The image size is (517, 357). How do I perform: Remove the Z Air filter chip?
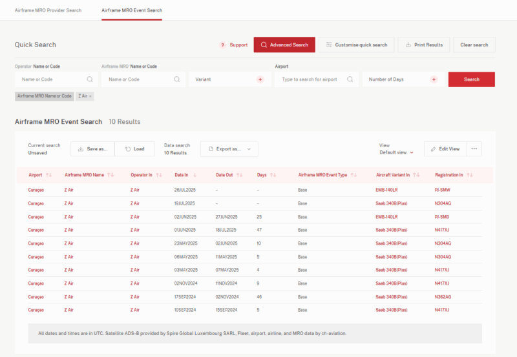90,96
